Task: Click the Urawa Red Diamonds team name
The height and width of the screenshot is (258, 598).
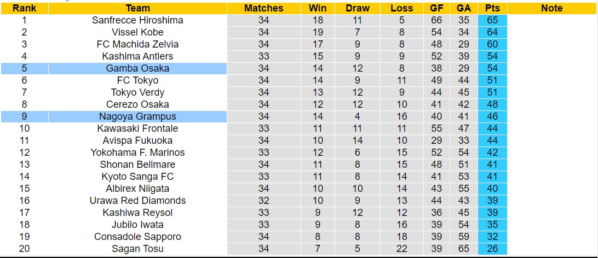Action: (x=137, y=201)
